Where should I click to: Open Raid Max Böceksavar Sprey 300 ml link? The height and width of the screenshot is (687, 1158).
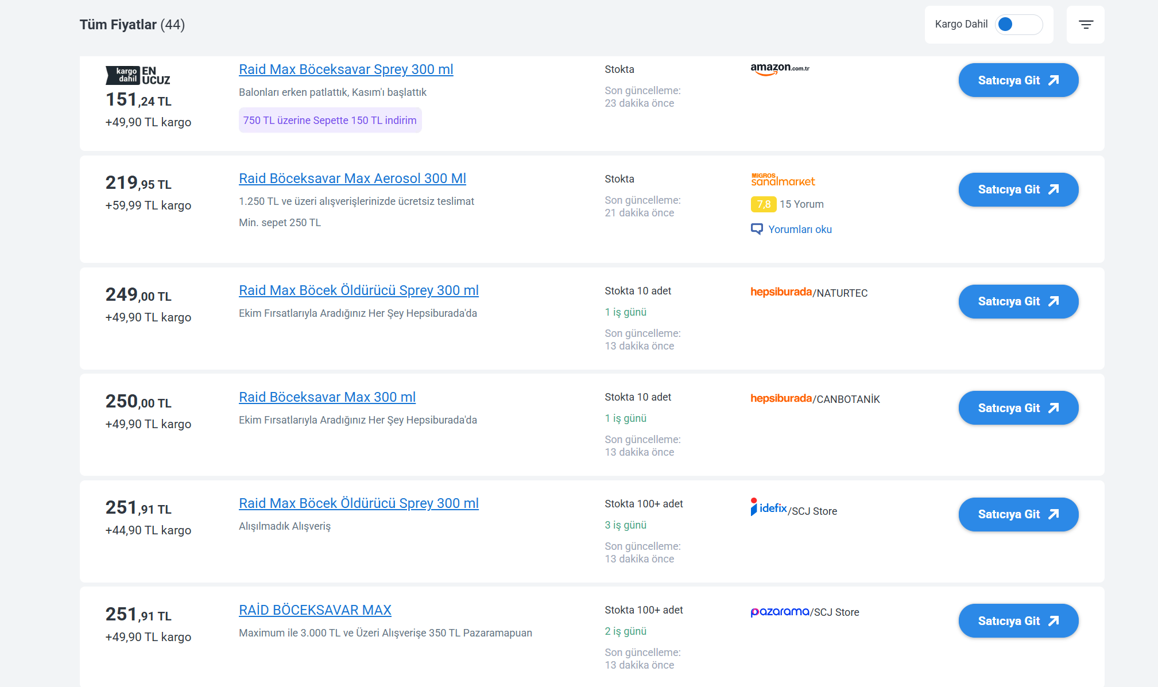click(346, 69)
